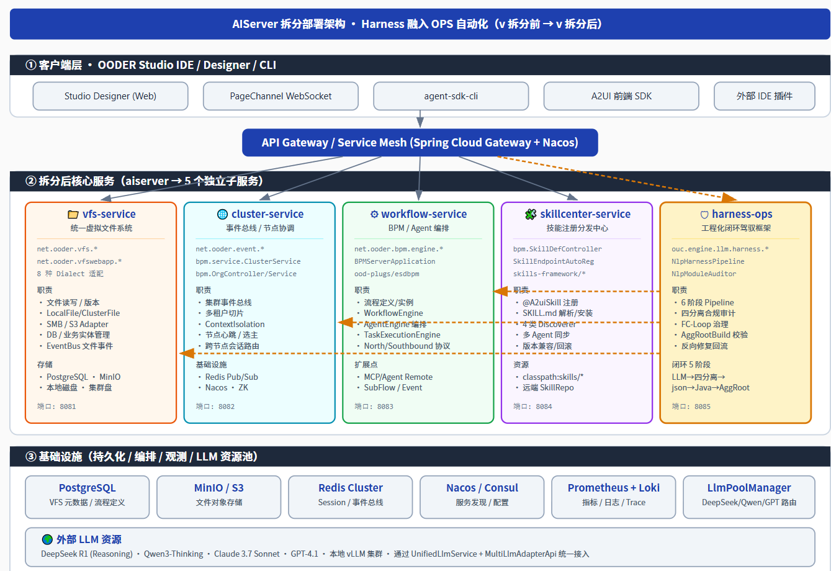The height and width of the screenshot is (571, 831).
Task: Click the list item "远端 SkillRepo"
Action: (548, 387)
